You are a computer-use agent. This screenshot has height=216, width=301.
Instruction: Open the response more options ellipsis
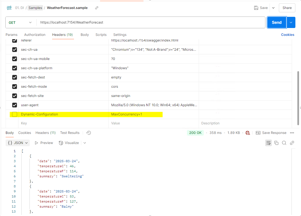tap(292, 133)
